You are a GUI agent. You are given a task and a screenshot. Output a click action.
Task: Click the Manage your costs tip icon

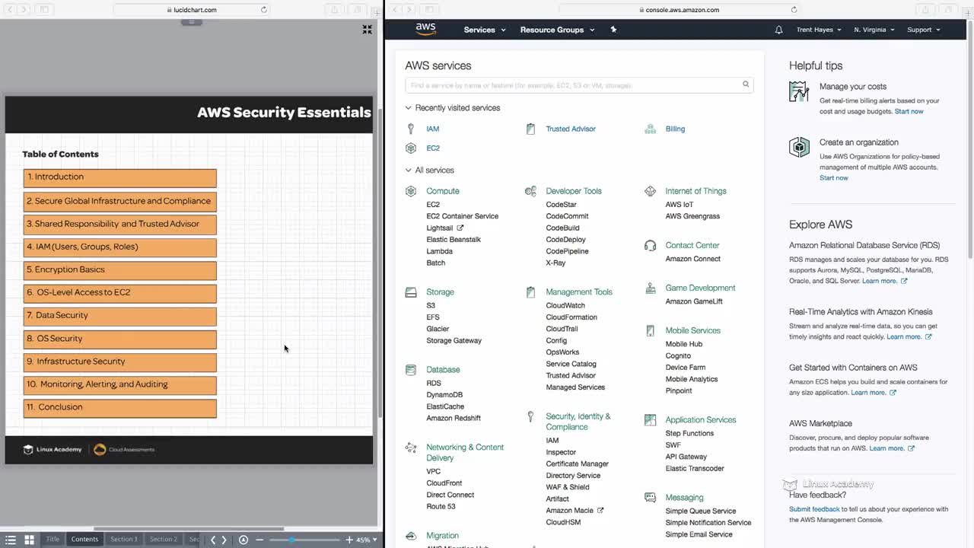tap(799, 91)
